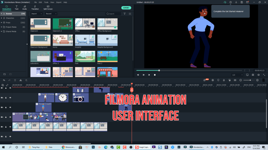Open the Import dropdown

(x=36, y=14)
